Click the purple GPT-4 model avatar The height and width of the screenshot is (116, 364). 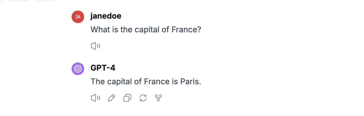[78, 69]
